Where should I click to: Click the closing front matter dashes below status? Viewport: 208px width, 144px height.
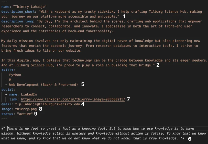coord(4,119)
